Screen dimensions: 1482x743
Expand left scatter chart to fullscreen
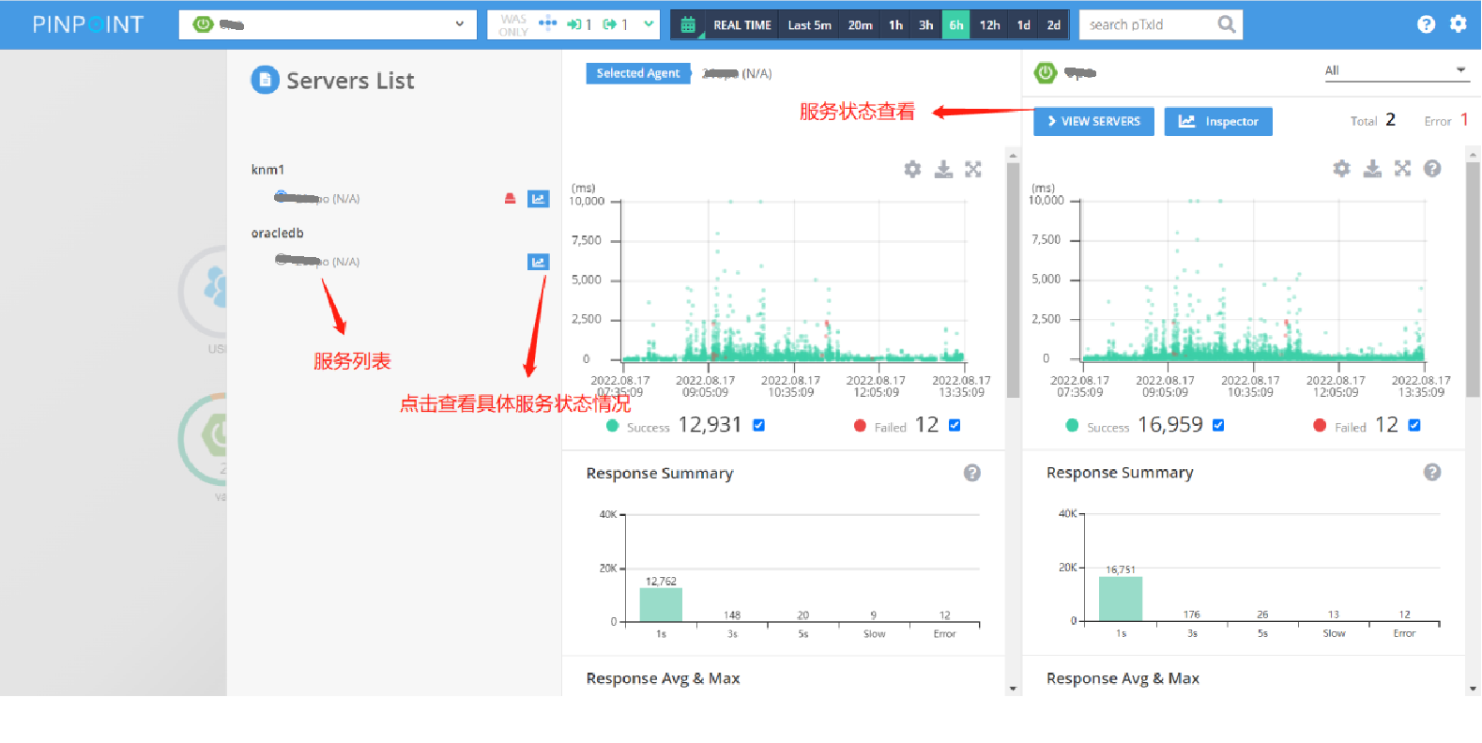[x=973, y=169]
